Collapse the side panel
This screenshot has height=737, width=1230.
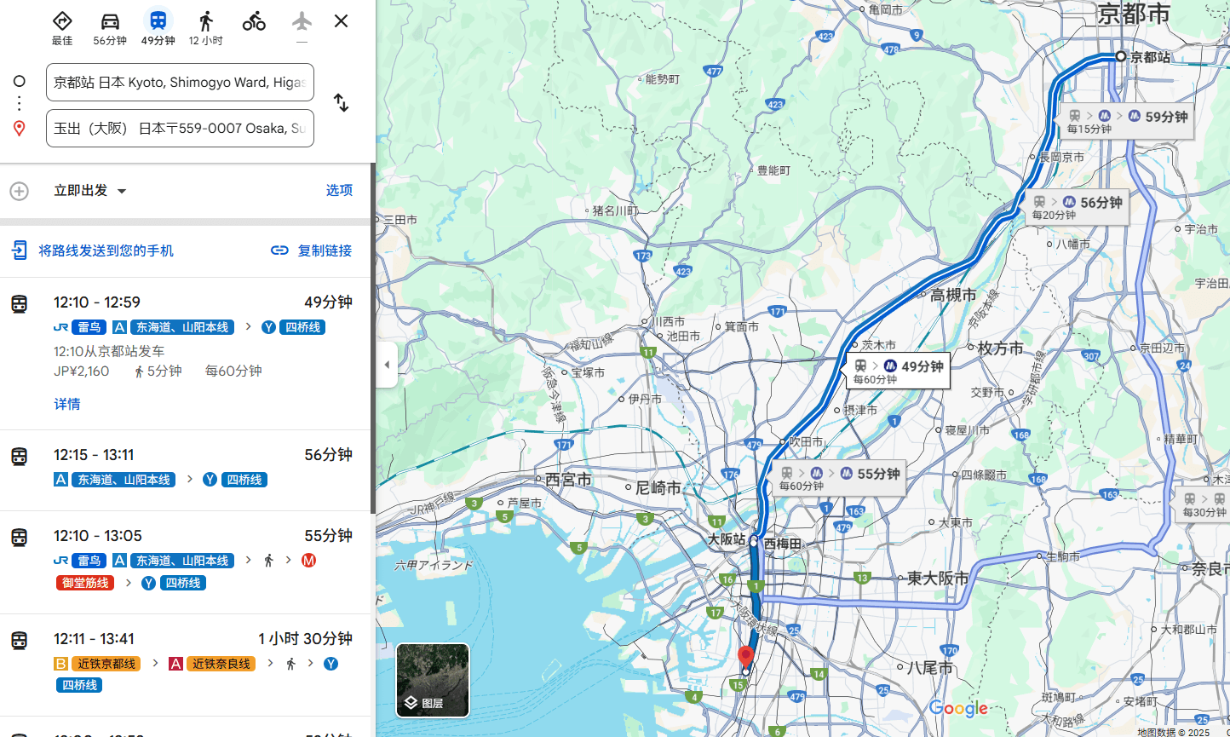click(387, 365)
